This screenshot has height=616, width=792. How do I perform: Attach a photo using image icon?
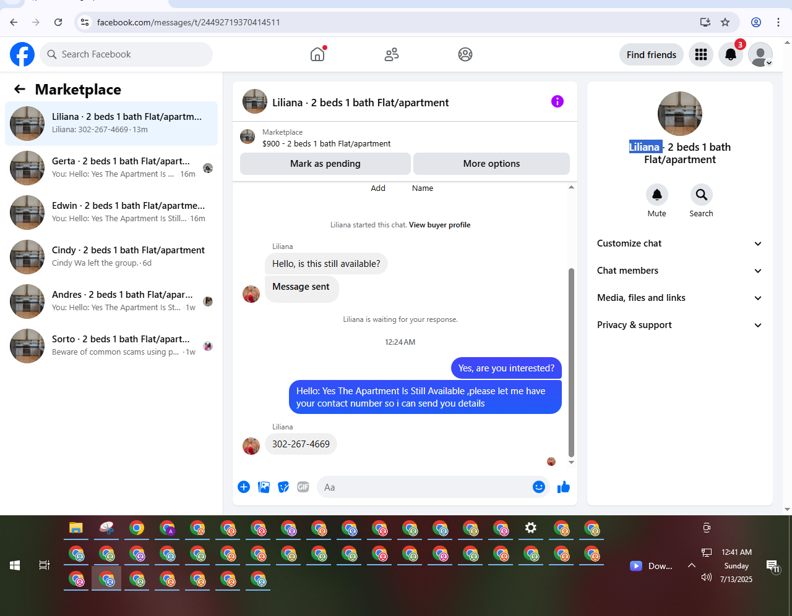(264, 487)
